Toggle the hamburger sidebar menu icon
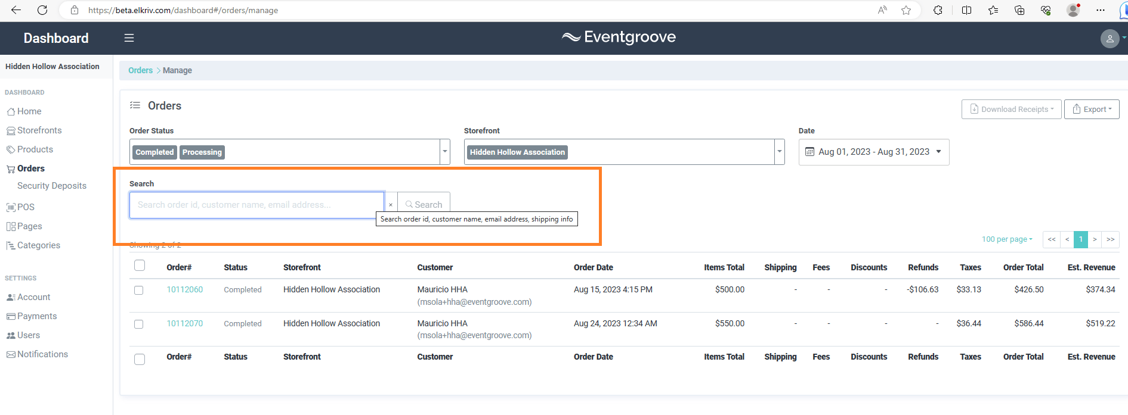Screen dimensions: 1128x415 pos(129,38)
